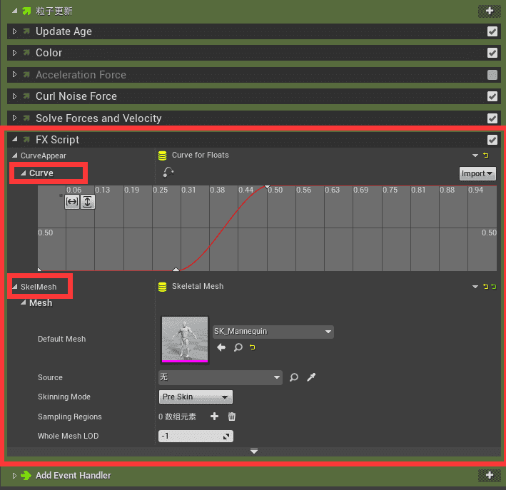This screenshot has width=506, height=490.
Task: Add a Sampling Regions array element
Action: pyautogui.click(x=214, y=417)
